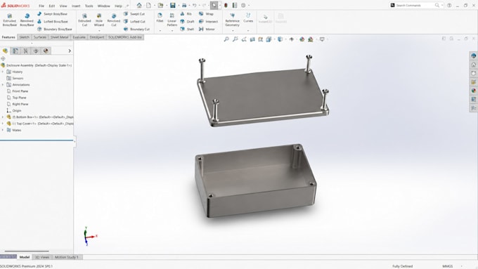Select the Mirror feature tool
Viewport: 478px width, 269px height.
(x=207, y=29)
